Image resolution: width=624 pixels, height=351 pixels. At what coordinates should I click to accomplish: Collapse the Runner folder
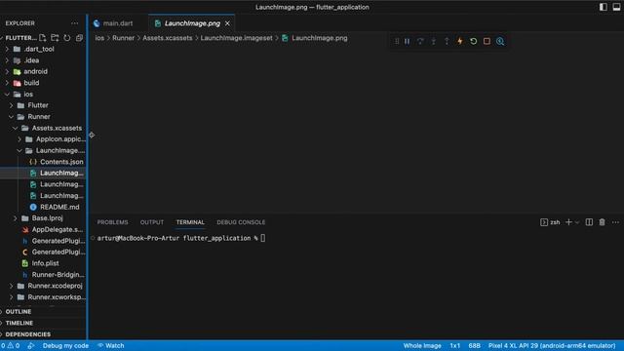click(43, 117)
